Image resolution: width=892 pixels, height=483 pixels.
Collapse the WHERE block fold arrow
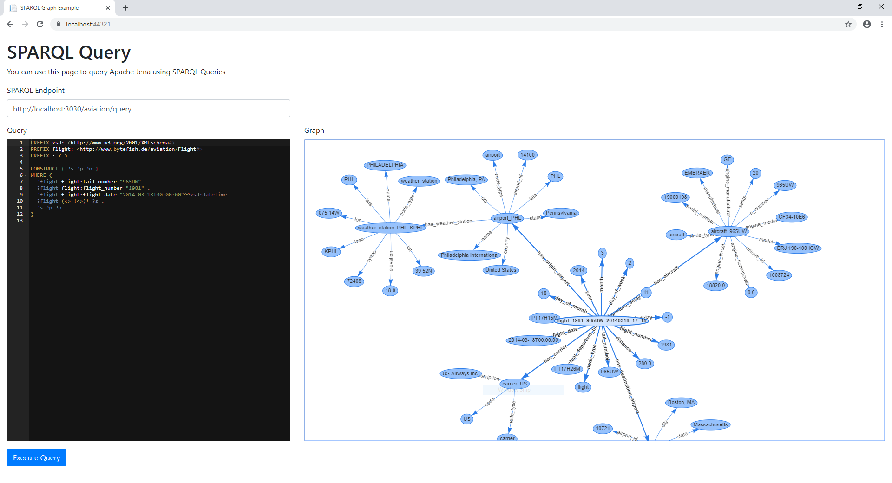[26, 175]
